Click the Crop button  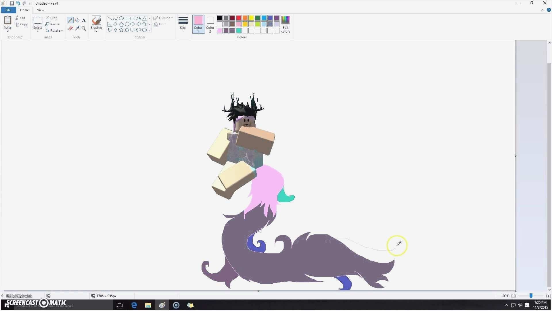coord(52,18)
